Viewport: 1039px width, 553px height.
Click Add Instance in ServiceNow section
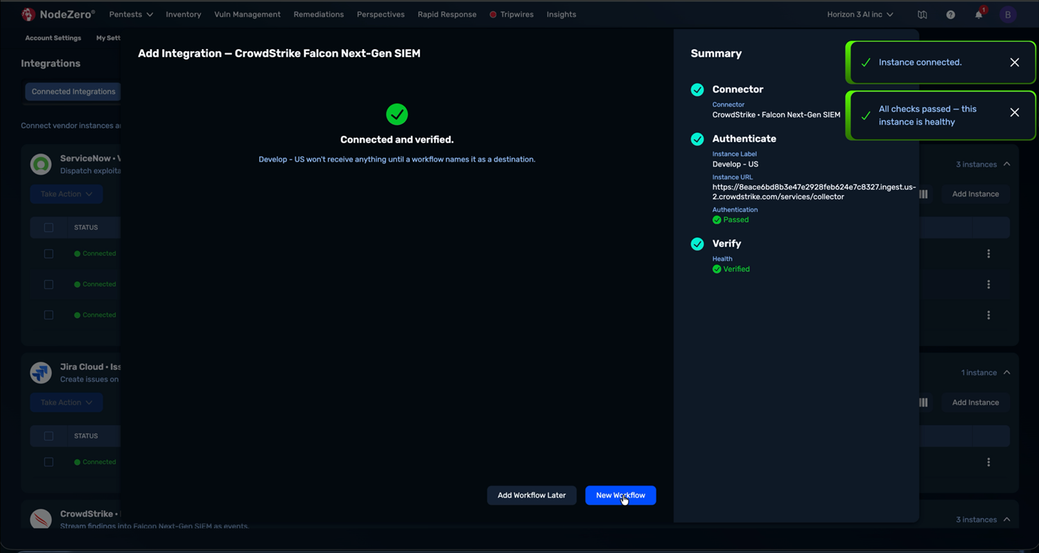click(x=975, y=194)
